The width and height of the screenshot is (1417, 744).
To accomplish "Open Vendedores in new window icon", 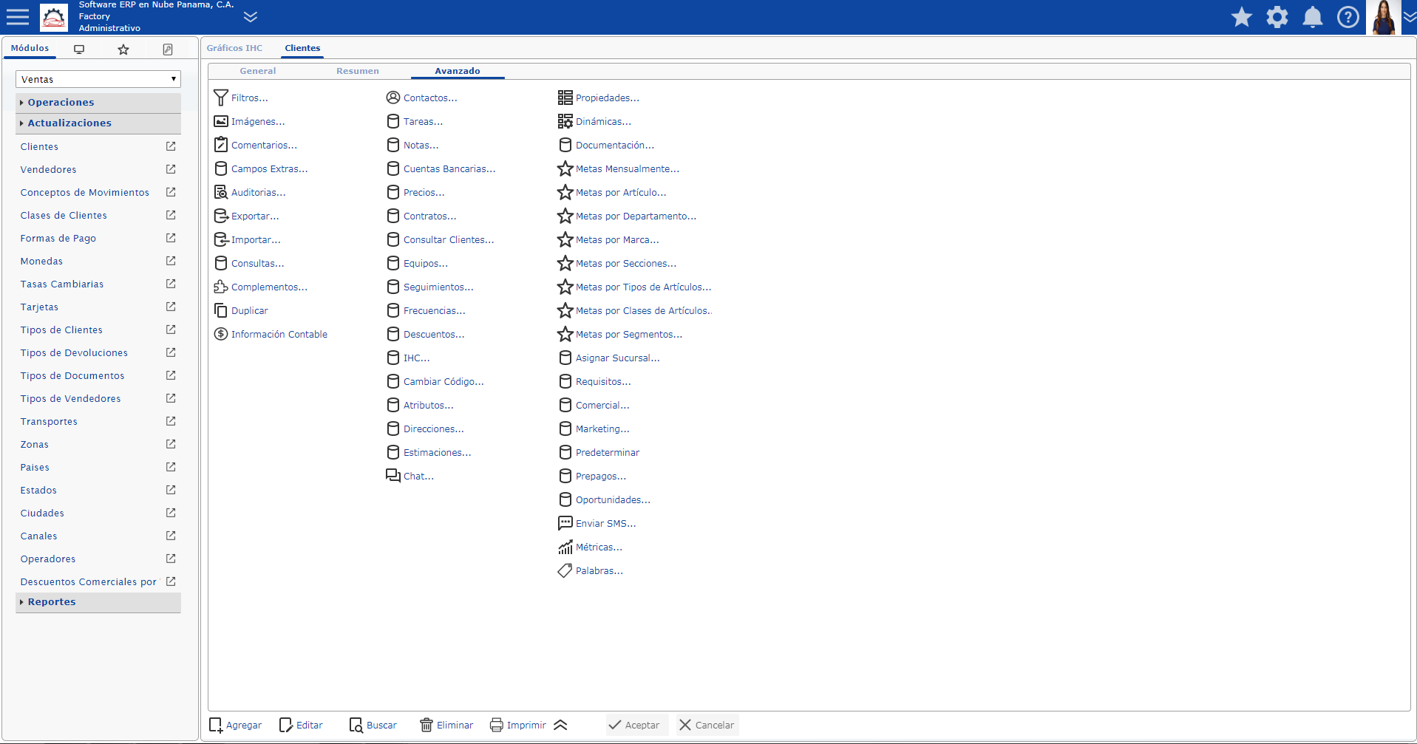I will pos(171,169).
